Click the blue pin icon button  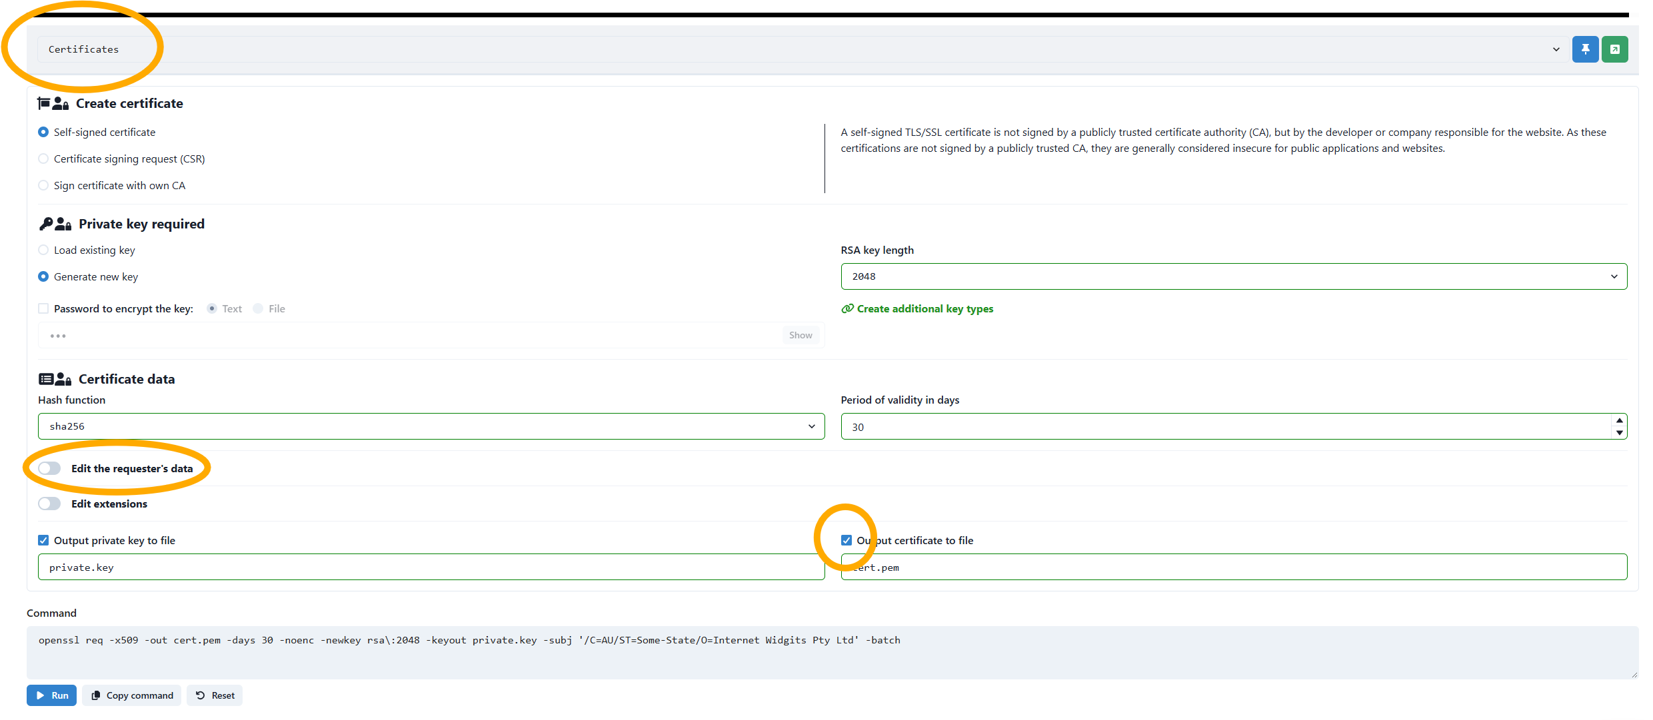pos(1585,49)
